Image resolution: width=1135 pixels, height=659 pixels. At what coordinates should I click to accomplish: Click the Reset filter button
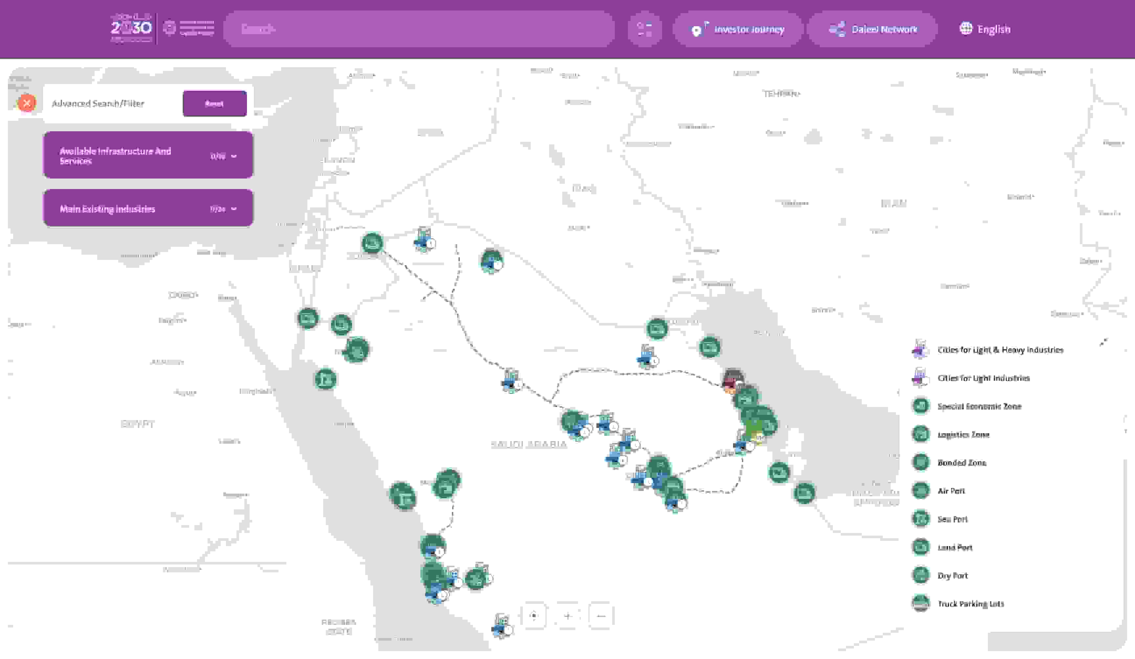coord(214,103)
